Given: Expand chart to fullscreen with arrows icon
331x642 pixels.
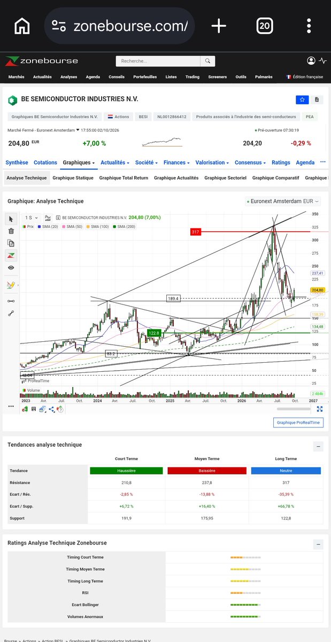Looking at the screenshot, I should (320, 409).
